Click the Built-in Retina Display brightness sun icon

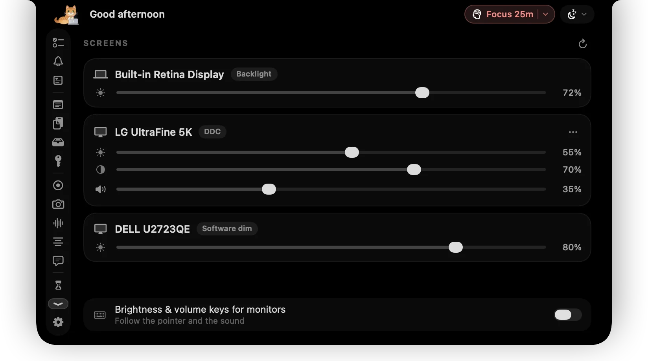tap(101, 93)
